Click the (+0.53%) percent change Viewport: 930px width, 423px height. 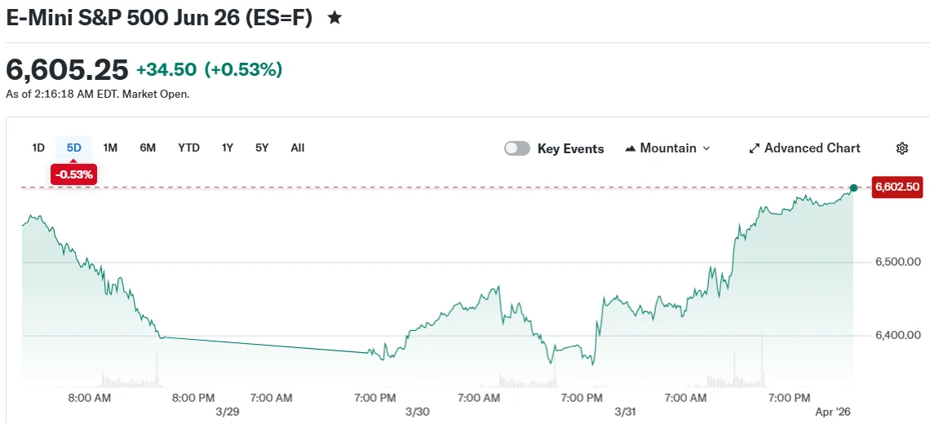pos(243,70)
